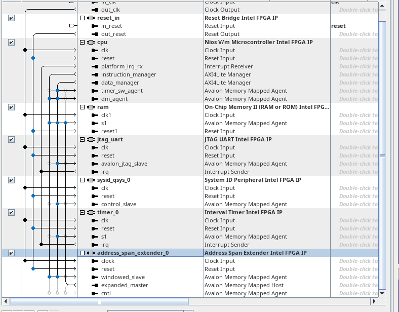The width and height of the screenshot is (399, 312).
Task: Click the control_slave port icon
Action: click(95, 204)
